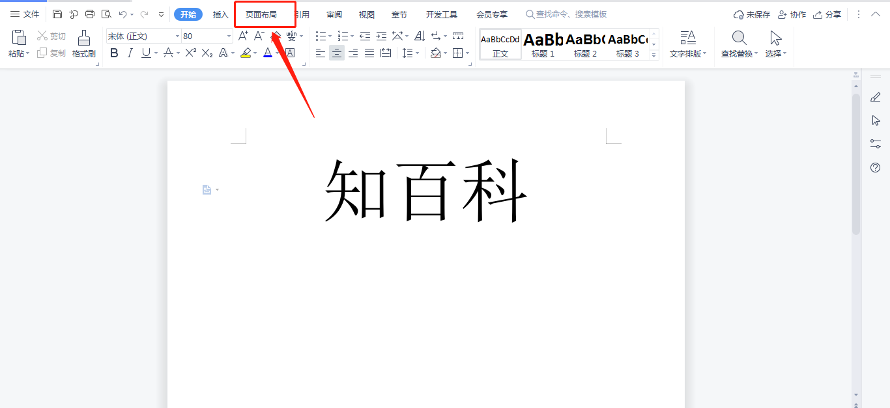
Task: Increase font size with the A+ icon
Action: pyautogui.click(x=242, y=36)
